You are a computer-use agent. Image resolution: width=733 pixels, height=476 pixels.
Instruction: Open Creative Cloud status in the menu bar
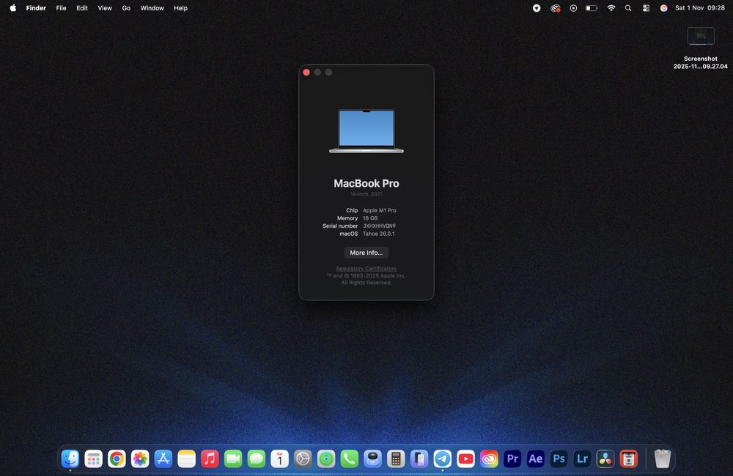pos(555,8)
